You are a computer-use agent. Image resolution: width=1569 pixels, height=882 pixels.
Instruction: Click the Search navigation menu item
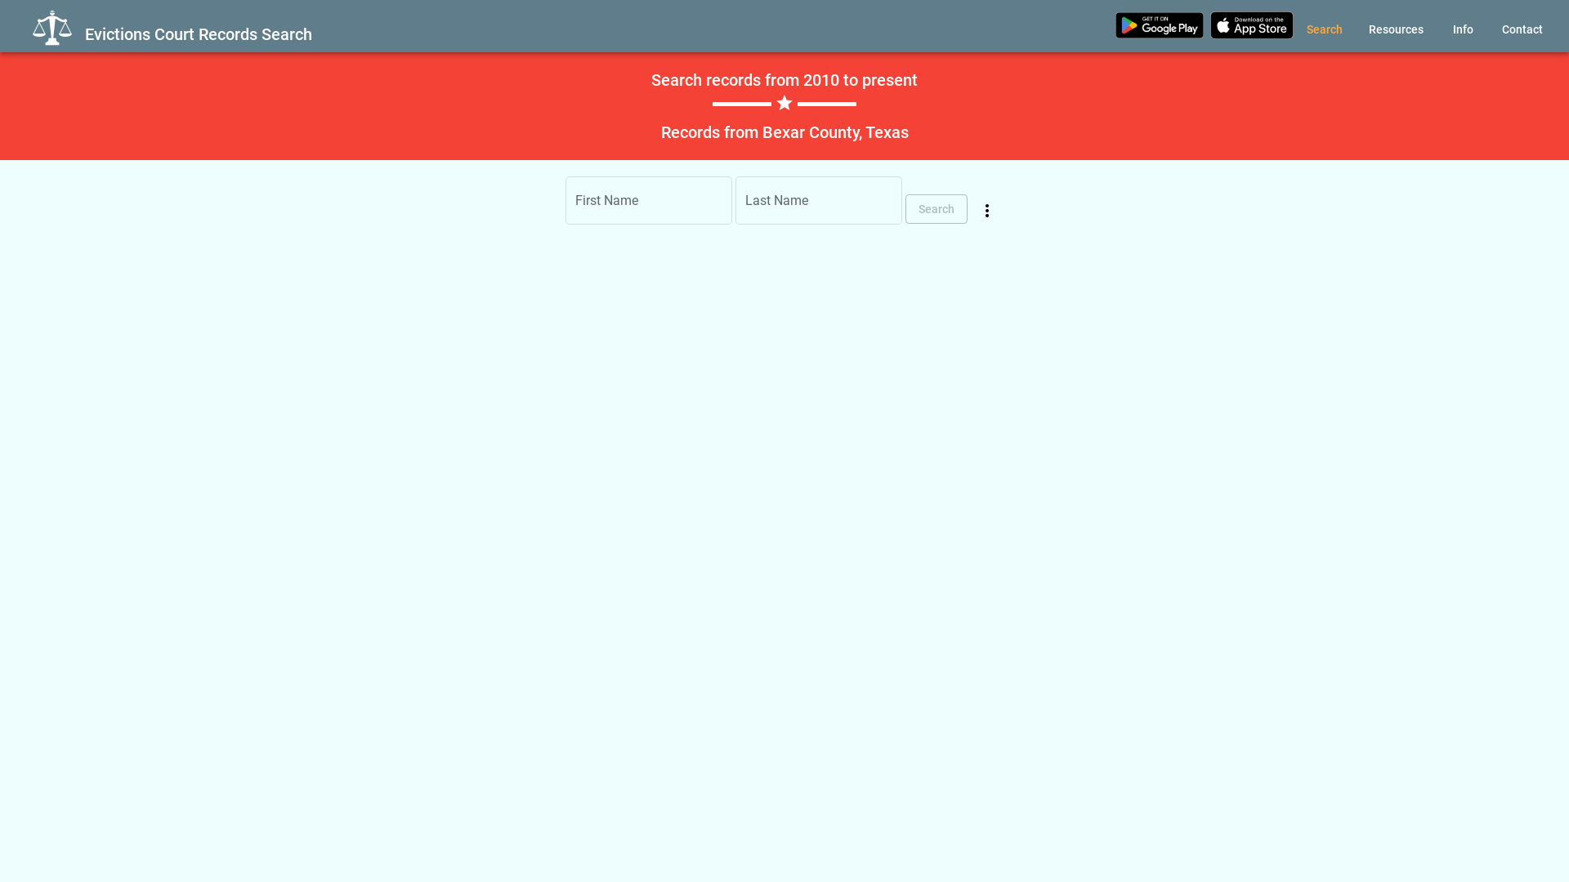point(1325,29)
